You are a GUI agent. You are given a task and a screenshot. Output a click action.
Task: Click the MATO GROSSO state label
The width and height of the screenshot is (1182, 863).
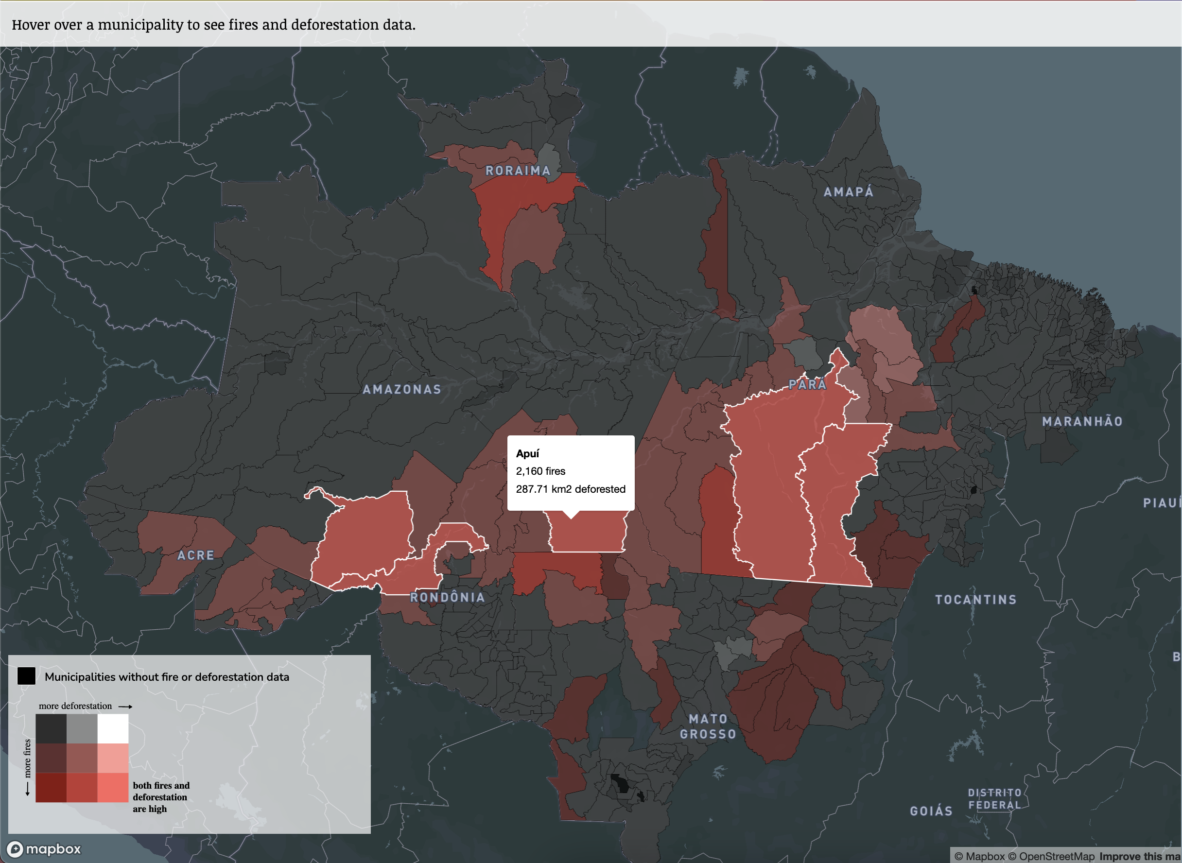pyautogui.click(x=708, y=726)
